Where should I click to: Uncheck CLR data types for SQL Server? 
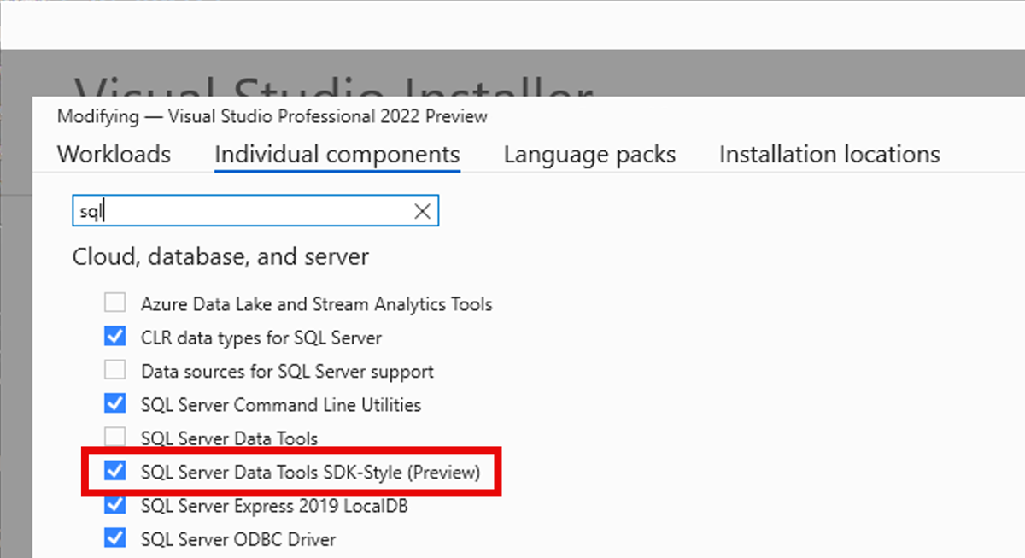tap(114, 336)
